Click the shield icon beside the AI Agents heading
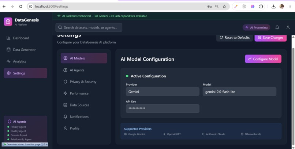The width and height of the screenshot is (295, 149). coord(10,122)
